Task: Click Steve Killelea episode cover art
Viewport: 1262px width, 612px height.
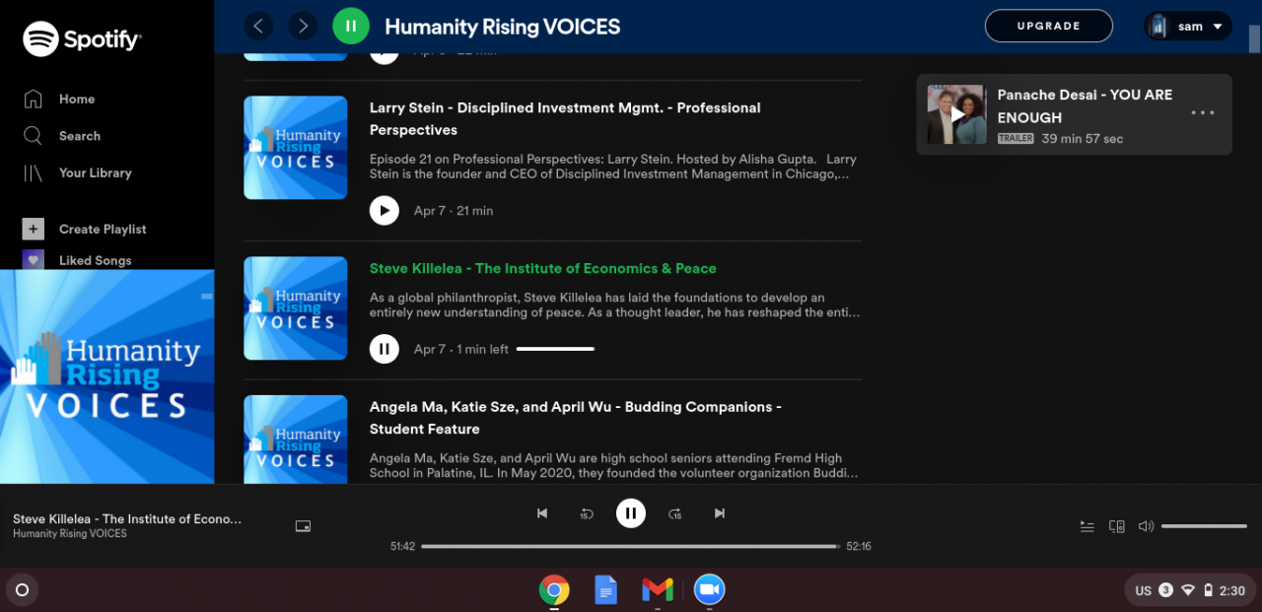Action: (x=296, y=307)
